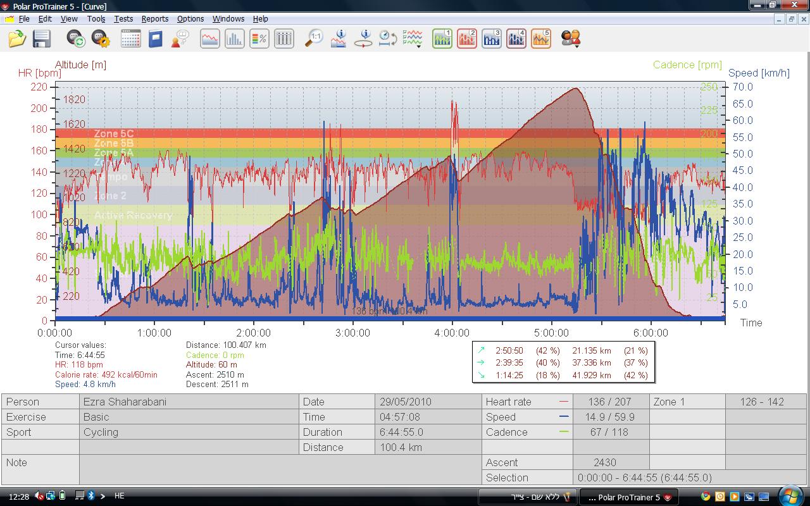The width and height of the screenshot is (810, 506).
Task: Click the Windows Start orb
Action: (x=792, y=496)
